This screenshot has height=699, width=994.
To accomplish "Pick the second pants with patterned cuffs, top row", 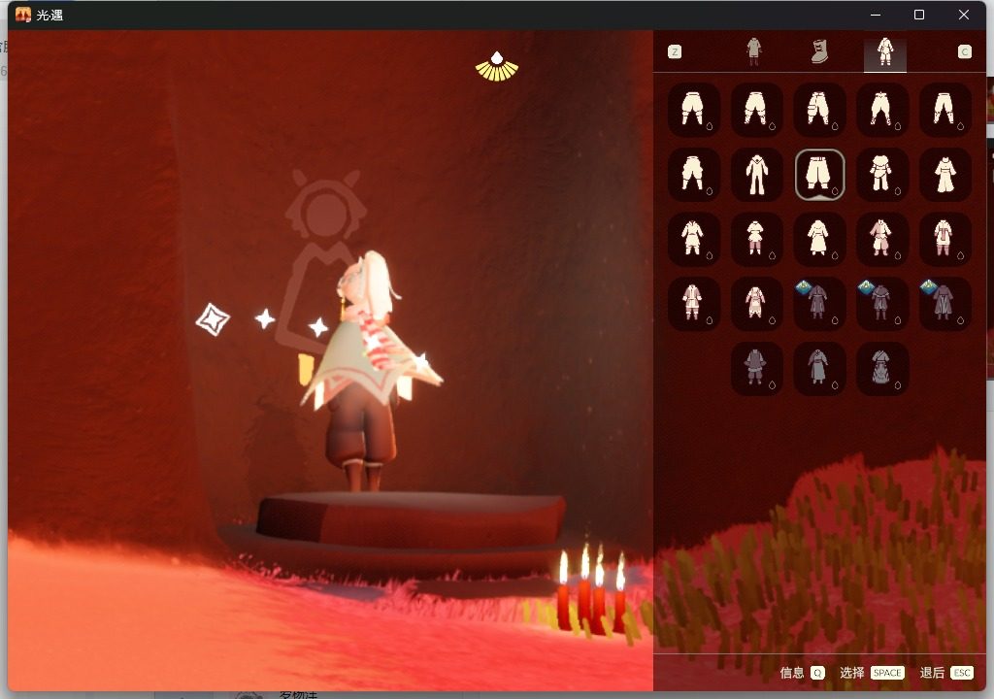I will (756, 109).
